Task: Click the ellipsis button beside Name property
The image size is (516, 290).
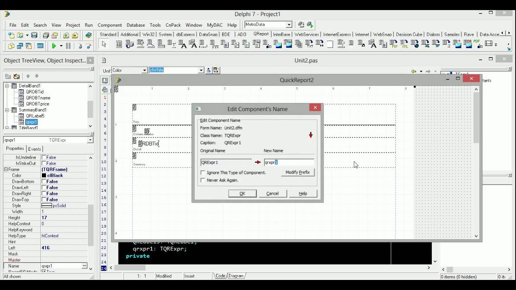Action: 84,266
